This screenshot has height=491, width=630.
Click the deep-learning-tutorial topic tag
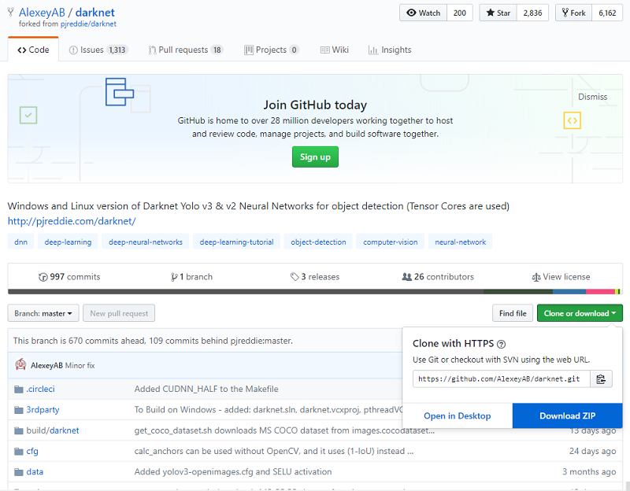click(x=237, y=242)
